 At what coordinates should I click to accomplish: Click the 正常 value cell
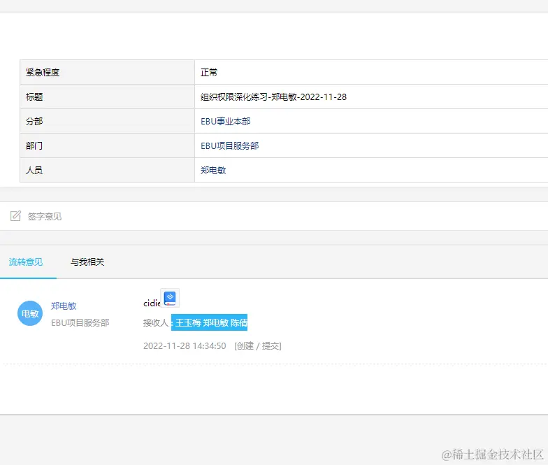(371, 72)
